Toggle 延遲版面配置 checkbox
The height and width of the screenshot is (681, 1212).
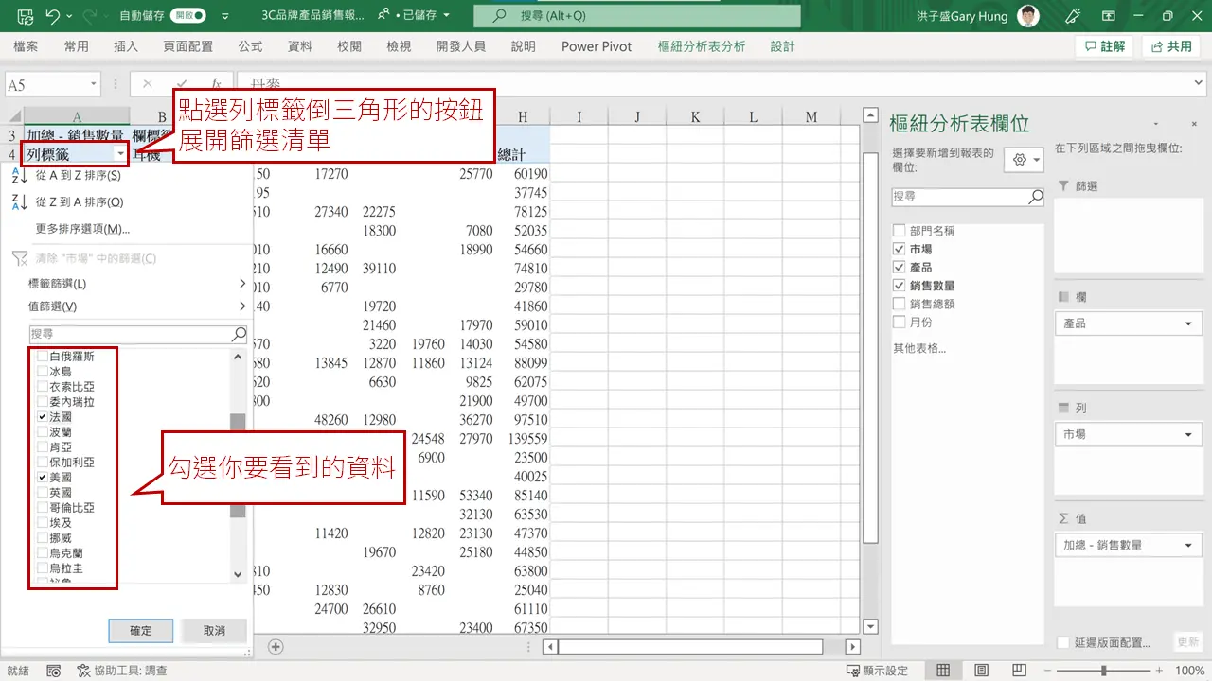coord(1063,643)
